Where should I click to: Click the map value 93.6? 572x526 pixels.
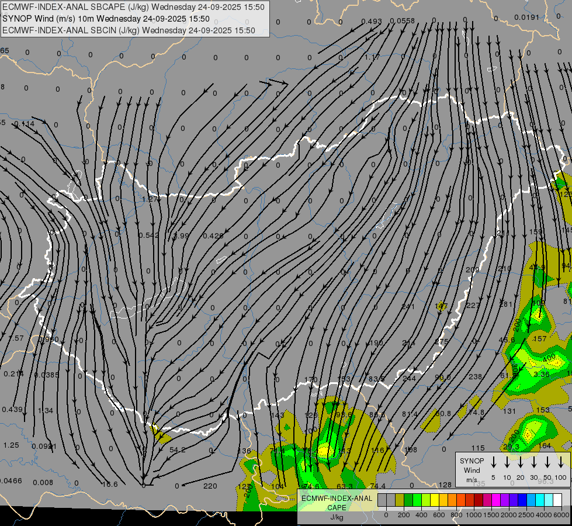point(344,414)
